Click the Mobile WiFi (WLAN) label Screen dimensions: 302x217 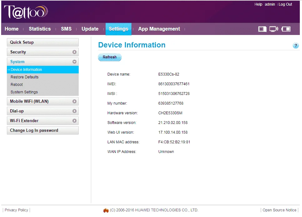[x=29, y=101]
